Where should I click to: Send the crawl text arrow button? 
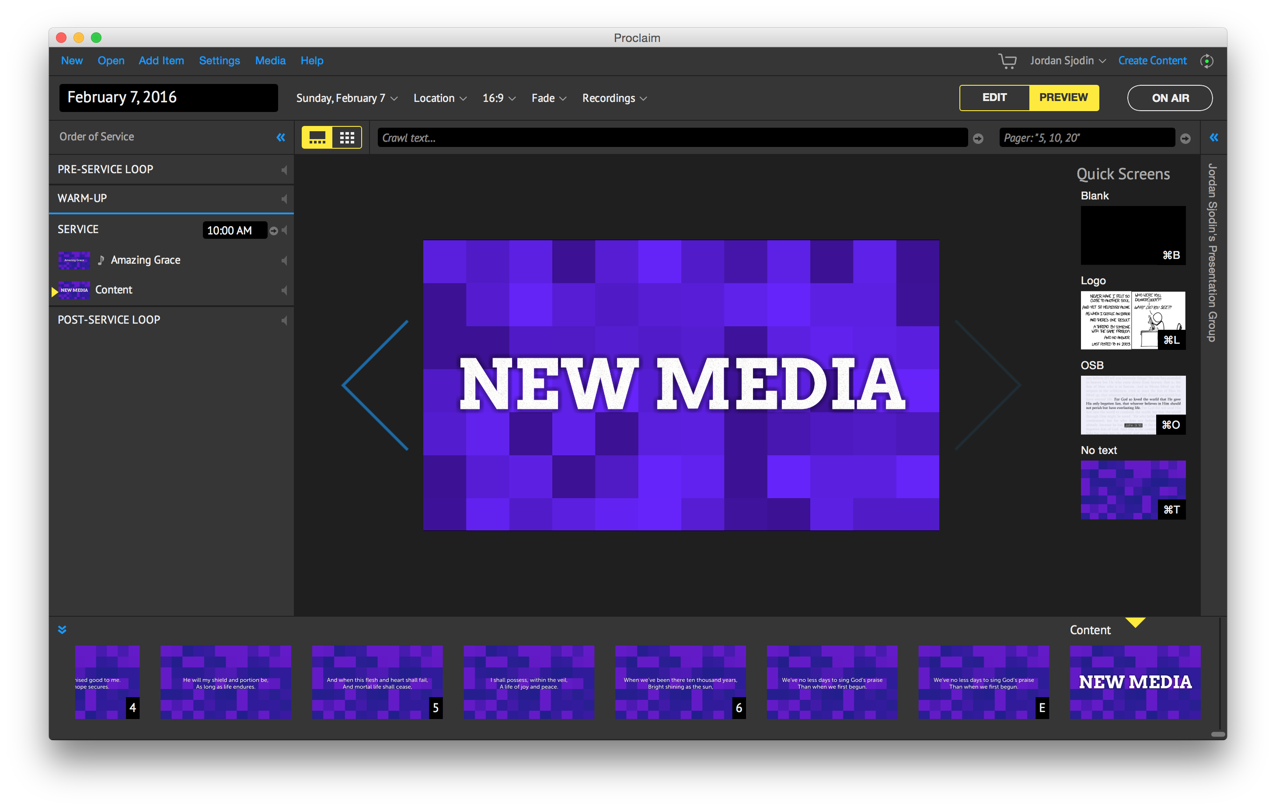point(978,138)
